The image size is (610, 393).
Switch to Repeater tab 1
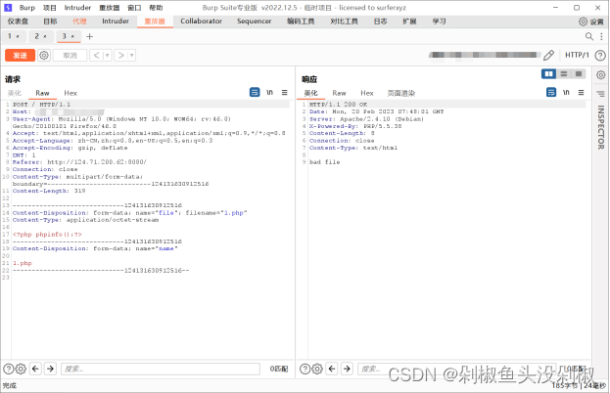[x=10, y=36]
